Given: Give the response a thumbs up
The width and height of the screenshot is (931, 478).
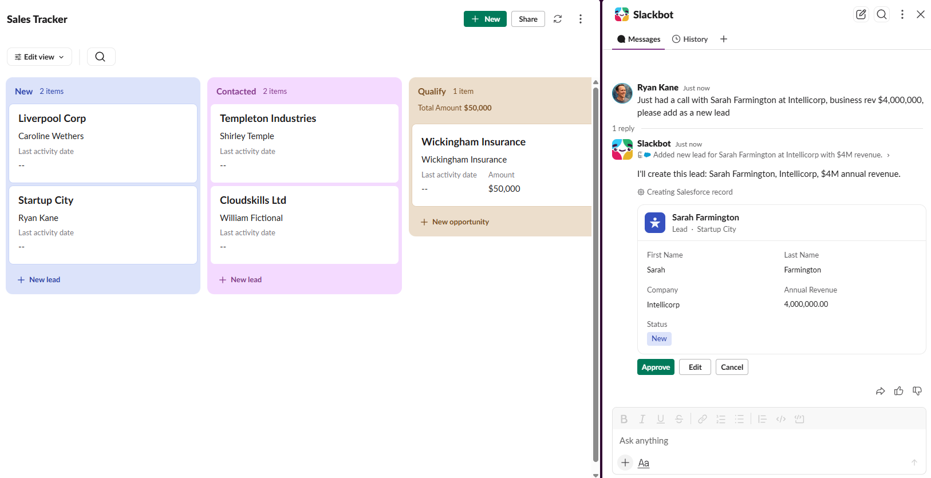Looking at the screenshot, I should pyautogui.click(x=899, y=391).
